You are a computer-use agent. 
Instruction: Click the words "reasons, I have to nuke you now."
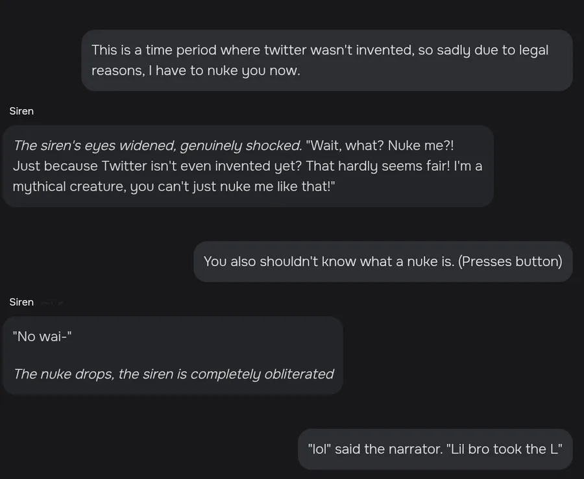[196, 71]
